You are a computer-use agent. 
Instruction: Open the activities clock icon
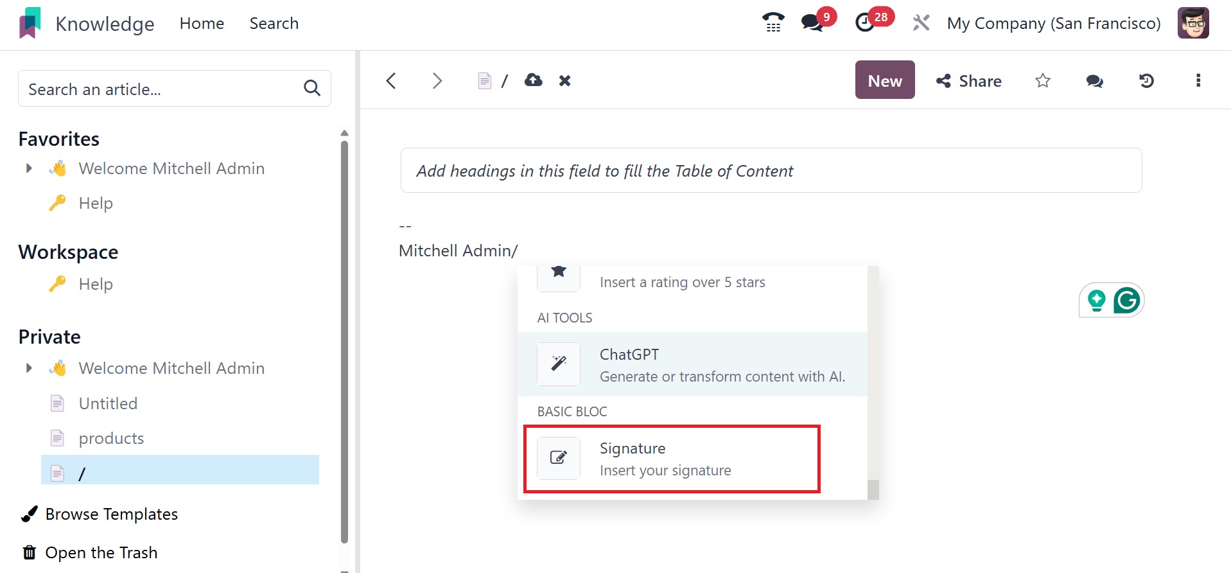866,23
